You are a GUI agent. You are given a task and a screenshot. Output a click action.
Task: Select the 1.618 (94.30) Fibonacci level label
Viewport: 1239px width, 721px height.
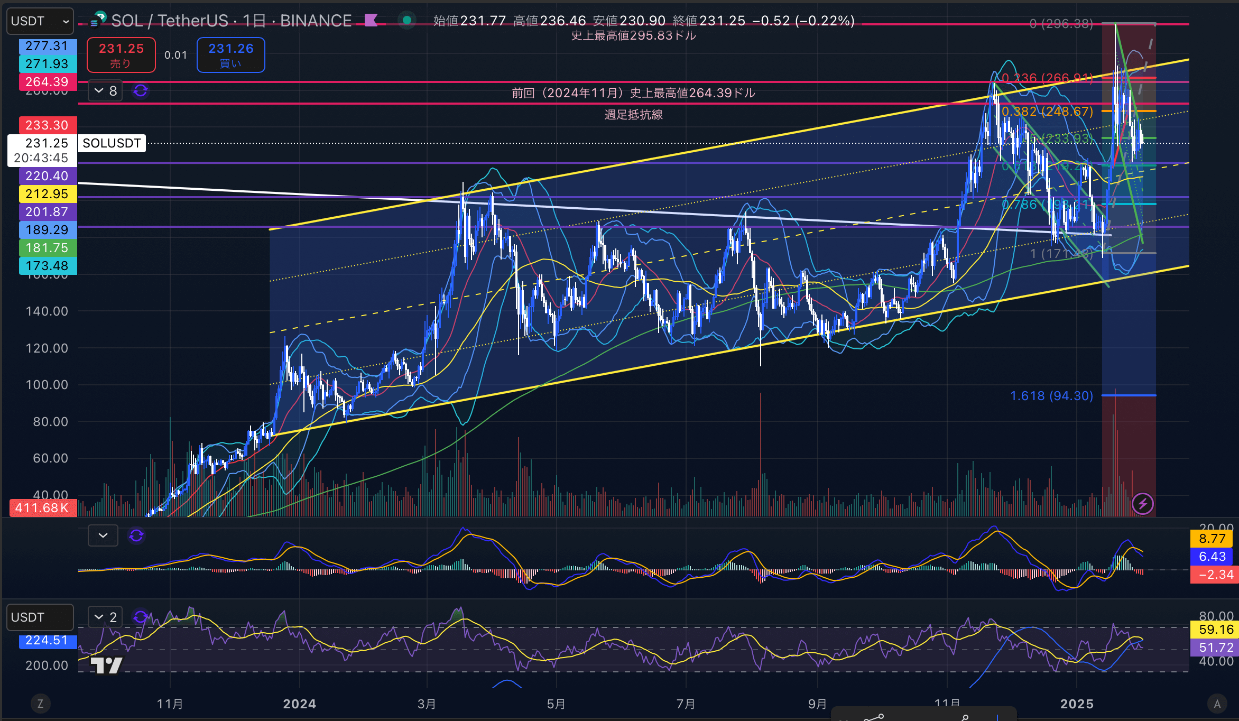tap(1051, 396)
